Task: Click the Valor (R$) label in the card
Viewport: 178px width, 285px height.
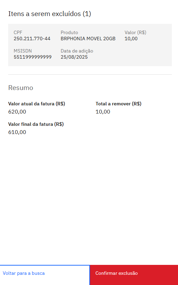Action: click(x=135, y=32)
